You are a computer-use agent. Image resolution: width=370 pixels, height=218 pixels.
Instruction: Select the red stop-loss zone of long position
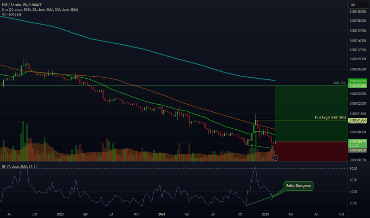312,151
